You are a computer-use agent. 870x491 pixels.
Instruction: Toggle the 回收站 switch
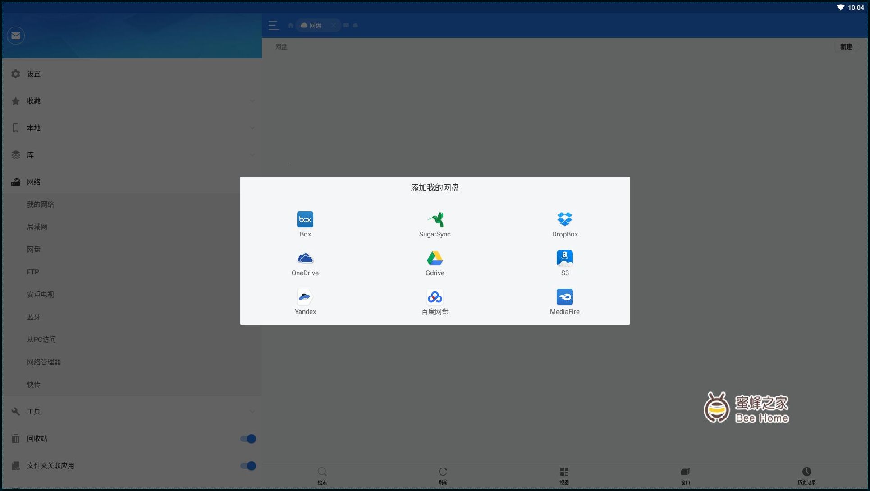tap(248, 439)
